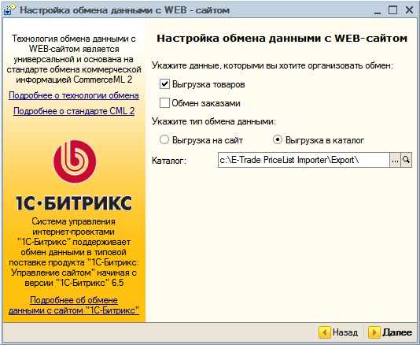Go back with the Назад button

coord(338,332)
